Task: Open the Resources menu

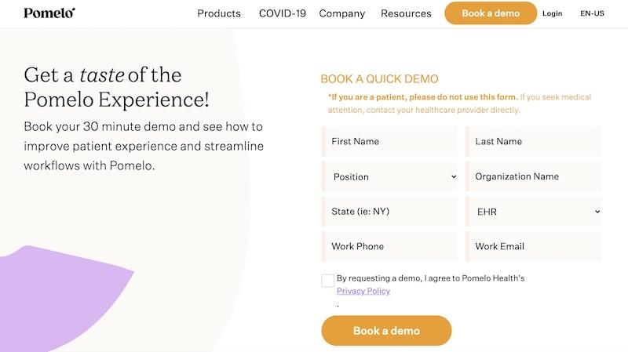Action: pos(406,13)
